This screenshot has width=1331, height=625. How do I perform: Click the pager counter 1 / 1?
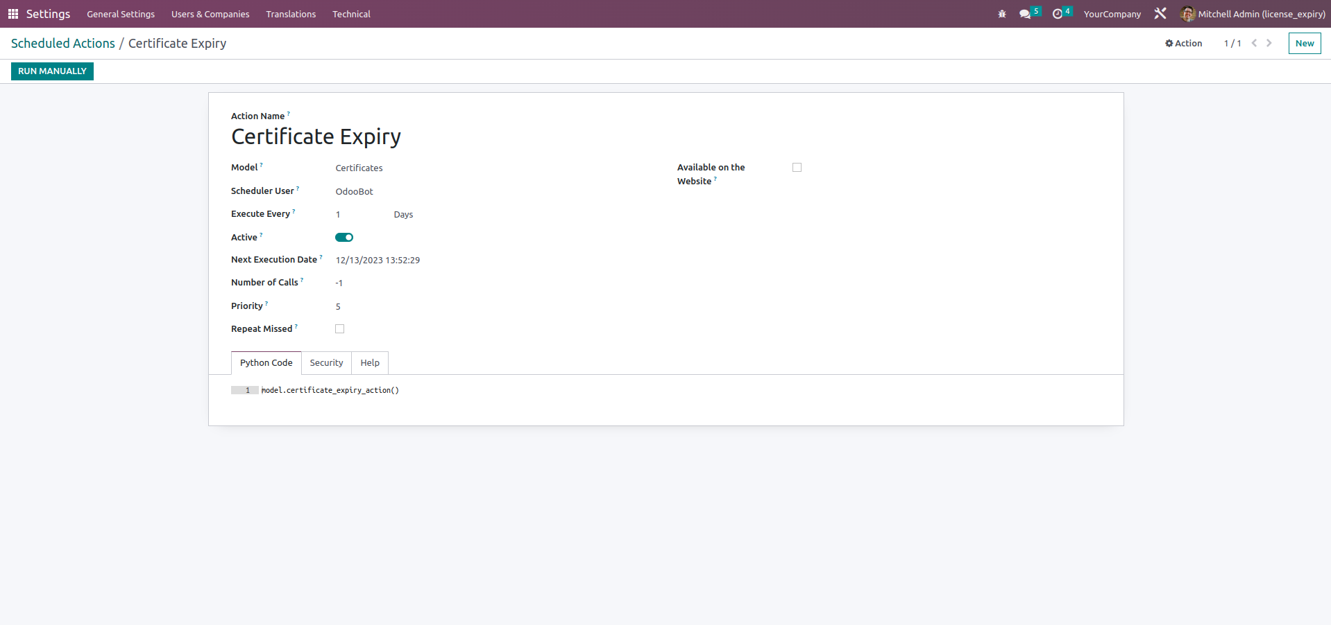click(1232, 43)
